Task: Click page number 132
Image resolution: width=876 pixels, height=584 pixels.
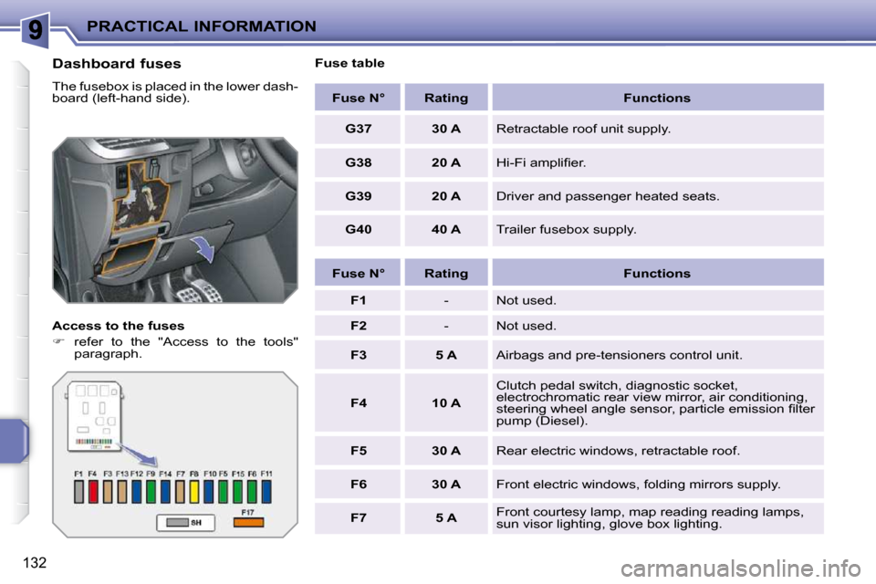Action: pyautogui.click(x=35, y=563)
